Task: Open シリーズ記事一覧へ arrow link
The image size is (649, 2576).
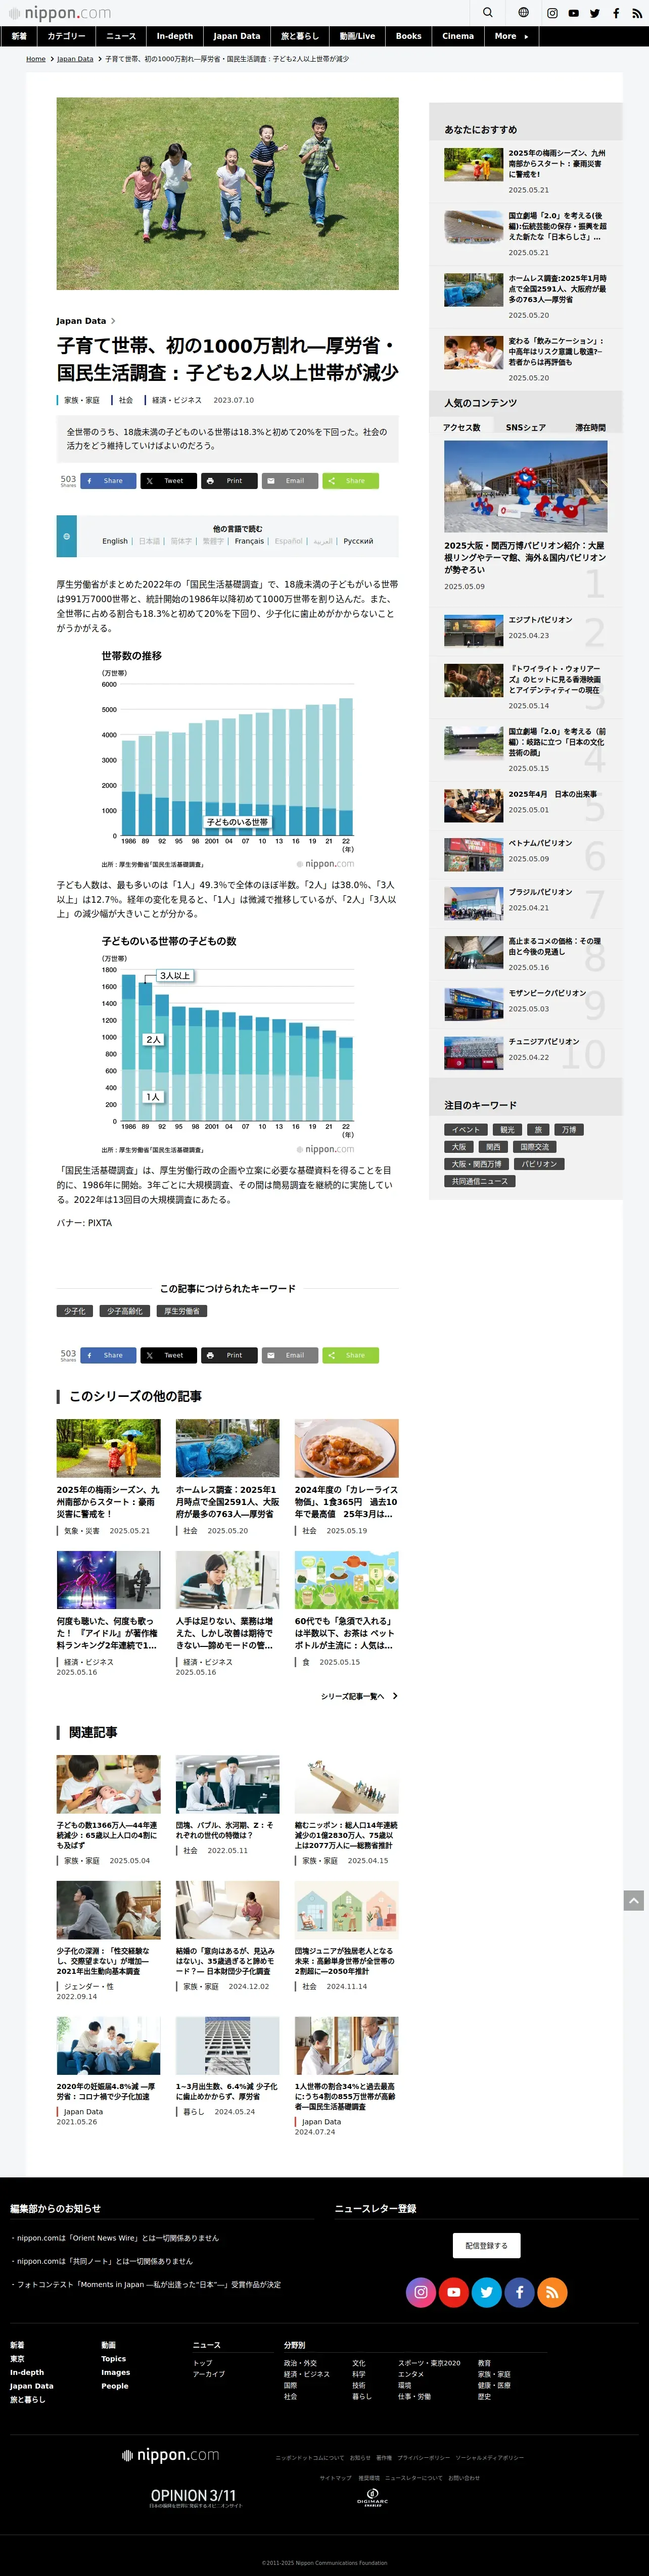Action: coord(359,1696)
